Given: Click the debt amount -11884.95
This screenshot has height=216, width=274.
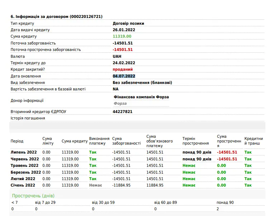Looking at the screenshot, I should click(121, 185).
